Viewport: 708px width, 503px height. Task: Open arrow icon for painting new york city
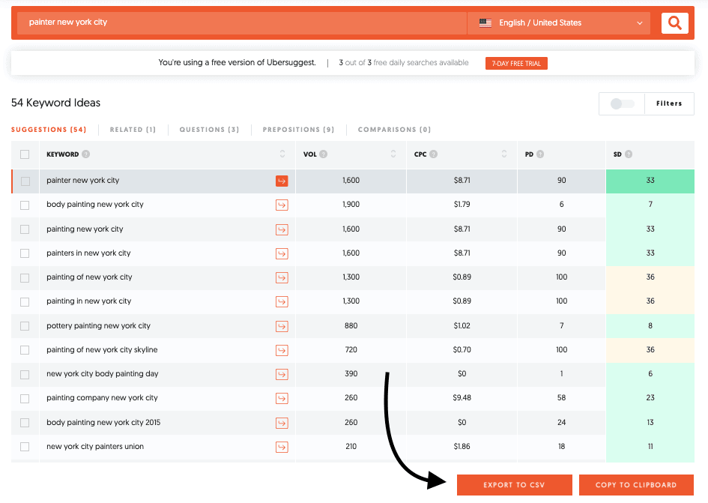point(282,229)
